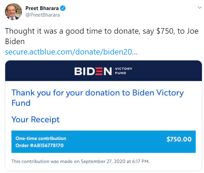Click the $750.00 amount
204x173 pixels.
point(179,139)
